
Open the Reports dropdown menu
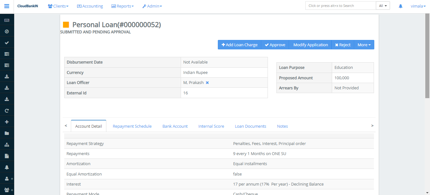122,6
